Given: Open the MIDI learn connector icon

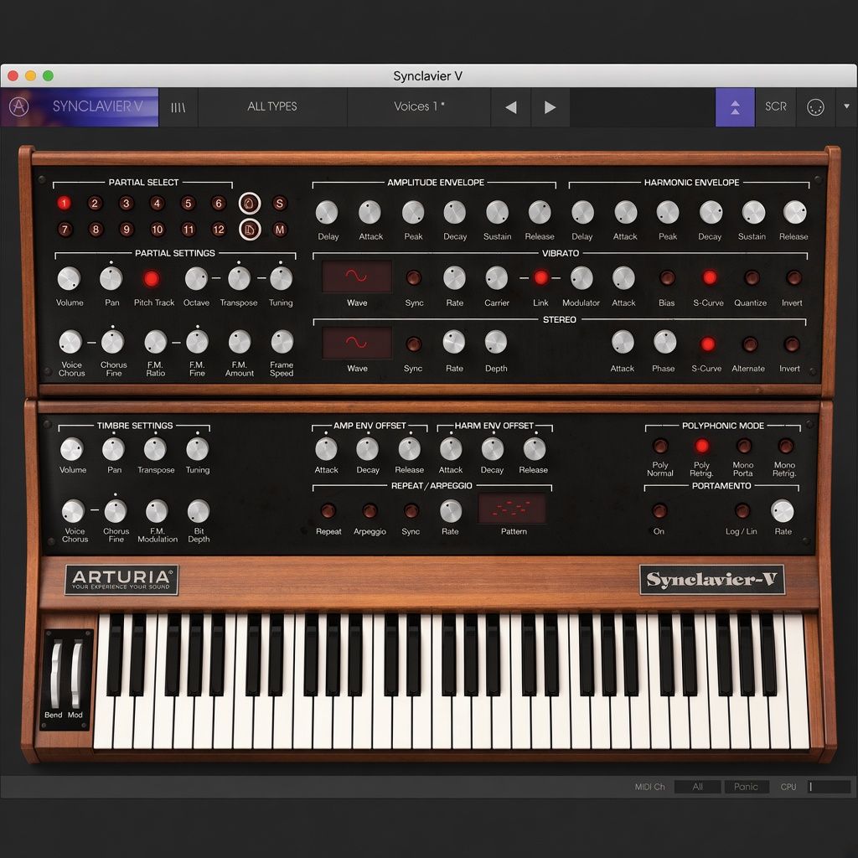Looking at the screenshot, I should (815, 107).
